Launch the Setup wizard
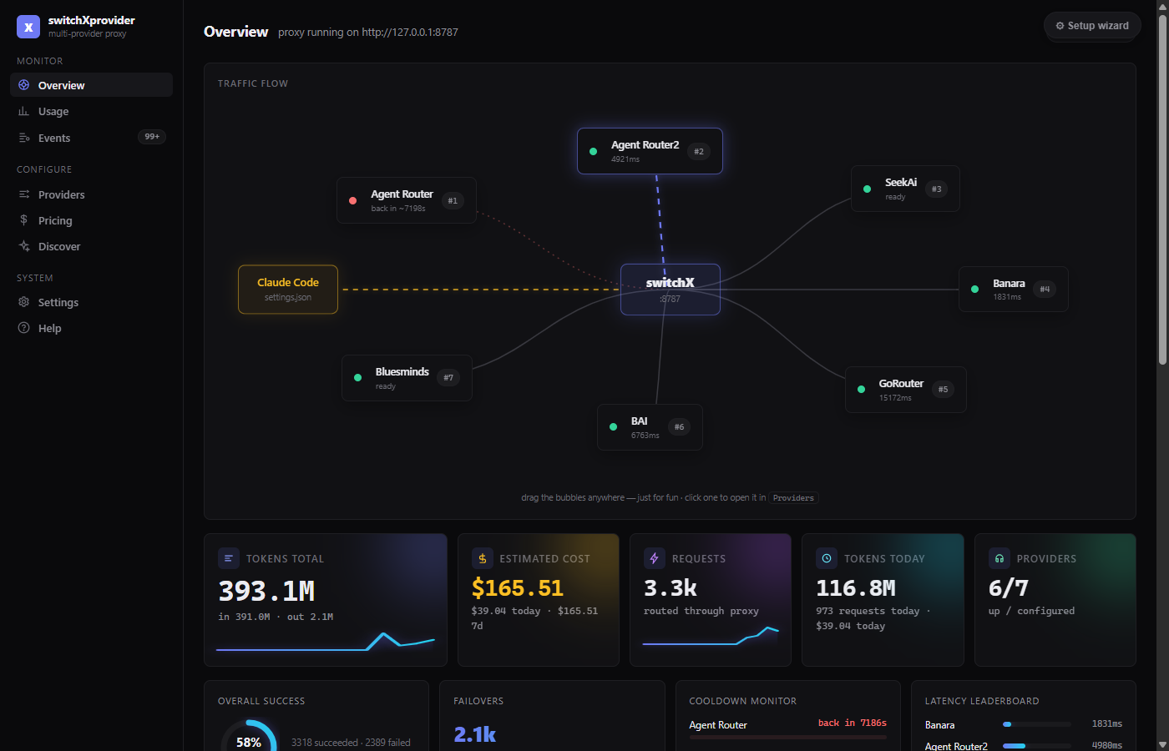 coord(1092,26)
